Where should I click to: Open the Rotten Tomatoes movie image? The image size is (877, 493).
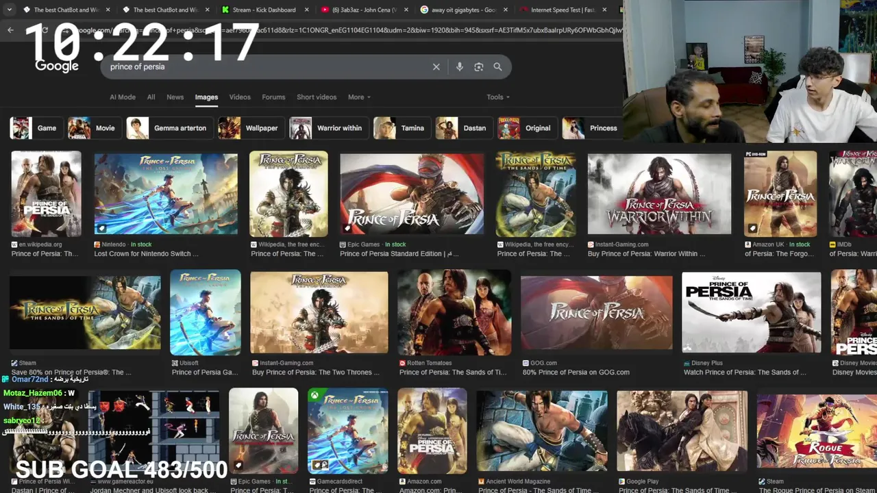click(454, 312)
